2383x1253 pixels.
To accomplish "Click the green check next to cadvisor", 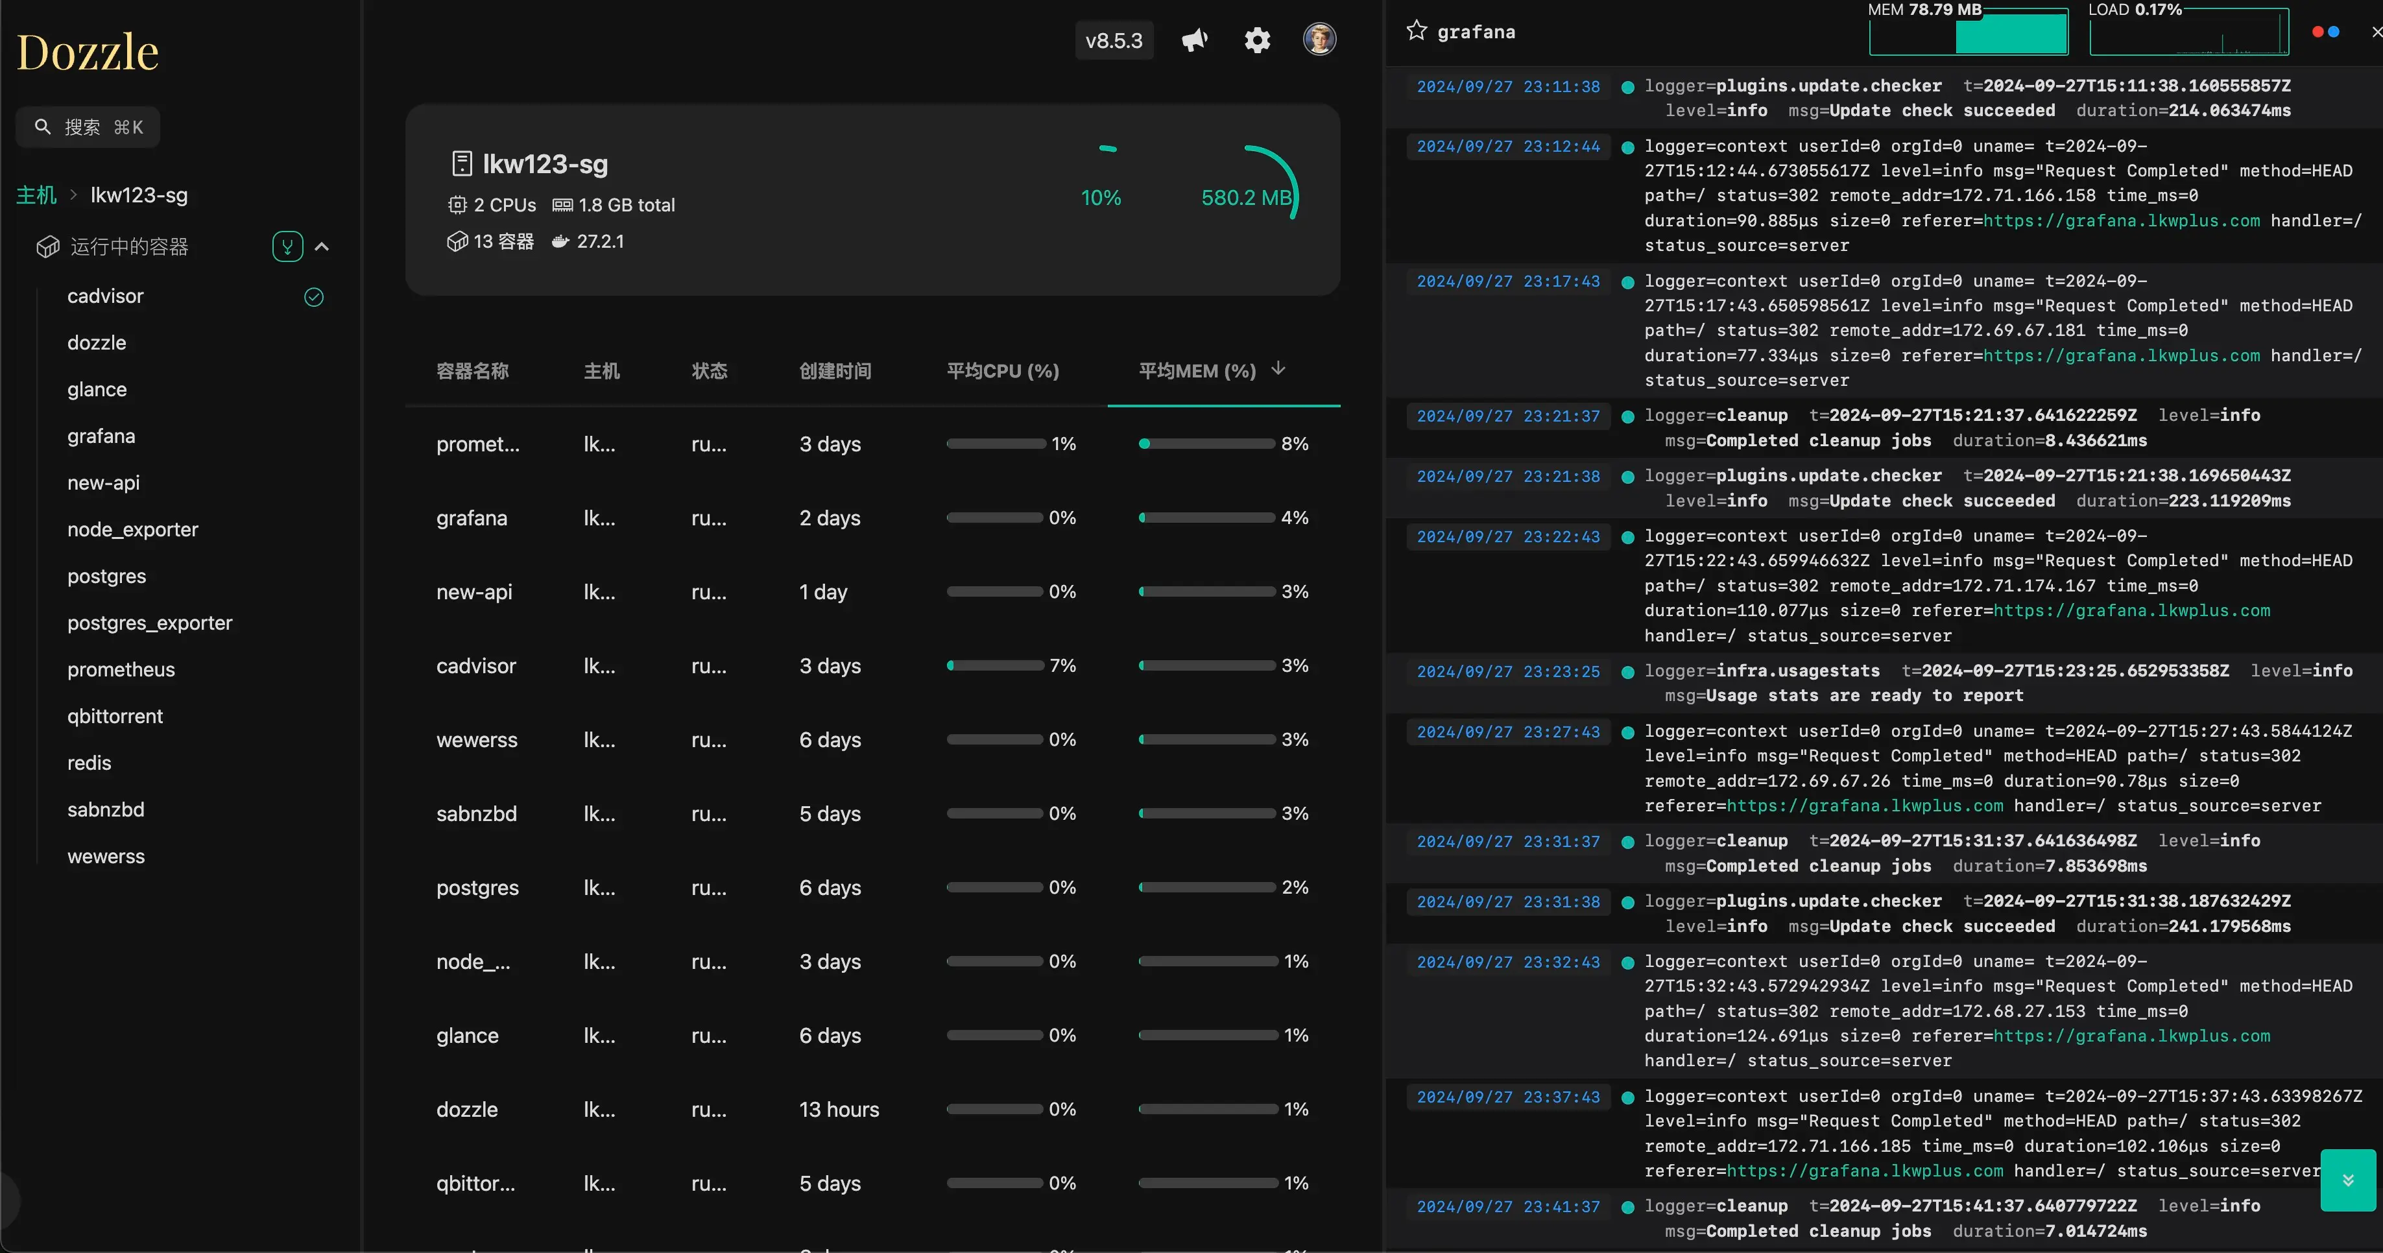I will tap(313, 297).
